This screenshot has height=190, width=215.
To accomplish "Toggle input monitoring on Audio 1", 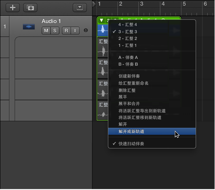I will point(75,30).
